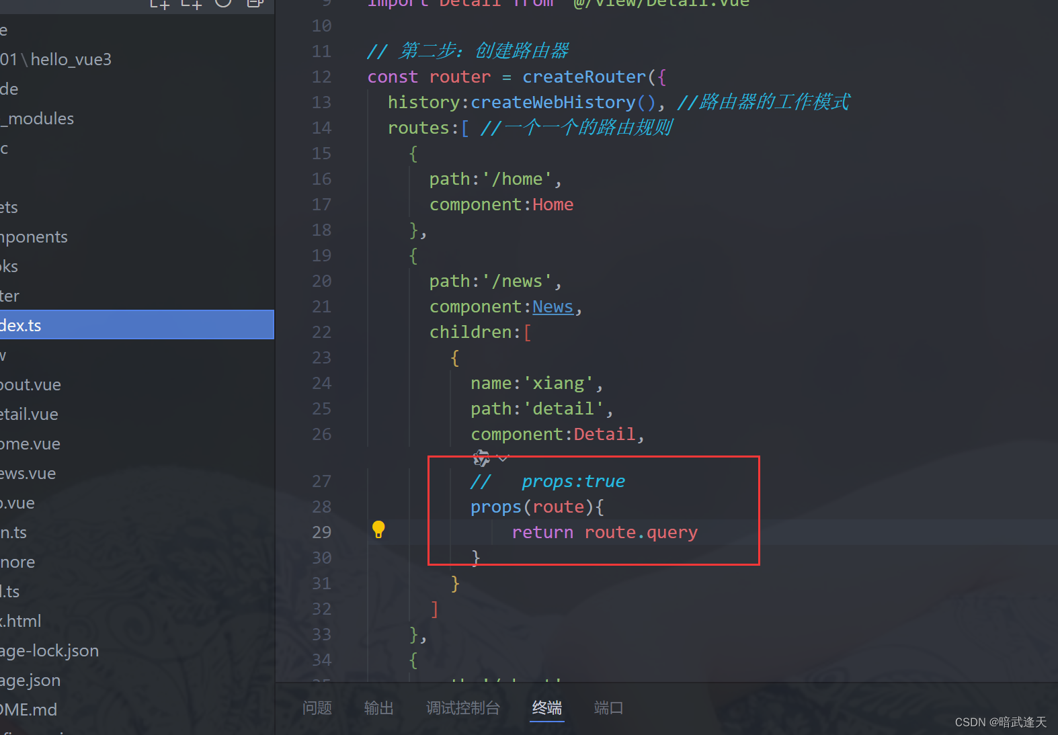Screen dimensions: 1058x735
Task: Open the chevron dropdown beside the AI assistant icon
Action: [x=503, y=458]
